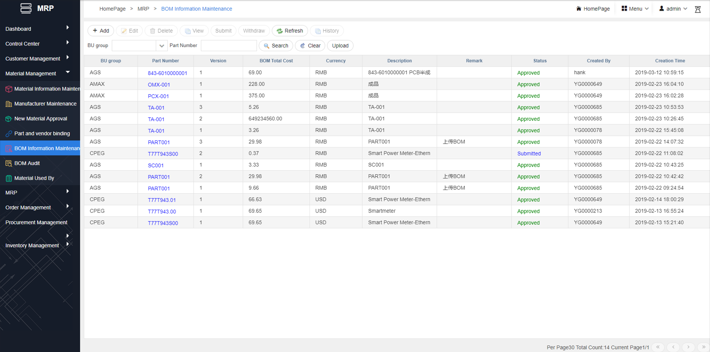The width and height of the screenshot is (710, 352).
Task: Click the BOM Audit sidebar icon
Action: coord(9,163)
